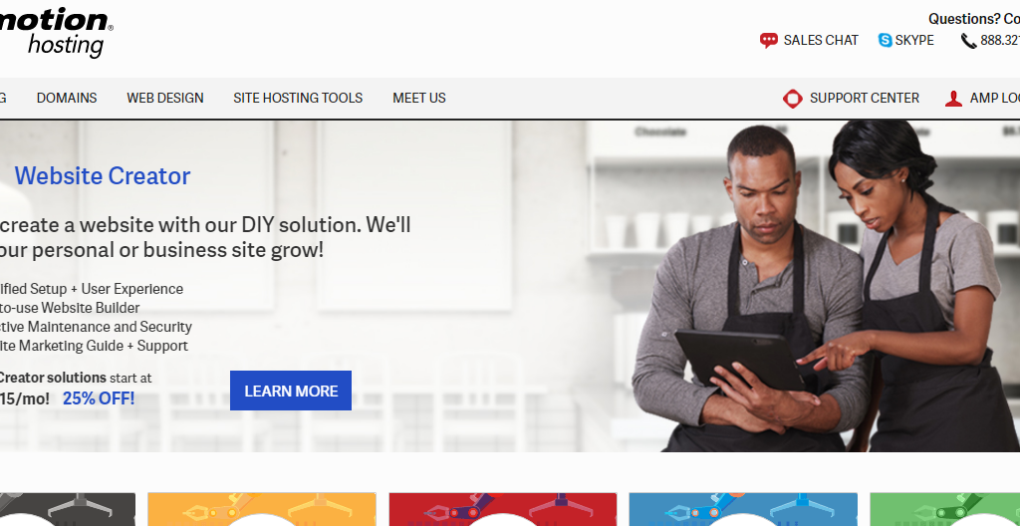The width and height of the screenshot is (1020, 526).
Task: Open the WEB DESIGN menu
Action: (165, 98)
